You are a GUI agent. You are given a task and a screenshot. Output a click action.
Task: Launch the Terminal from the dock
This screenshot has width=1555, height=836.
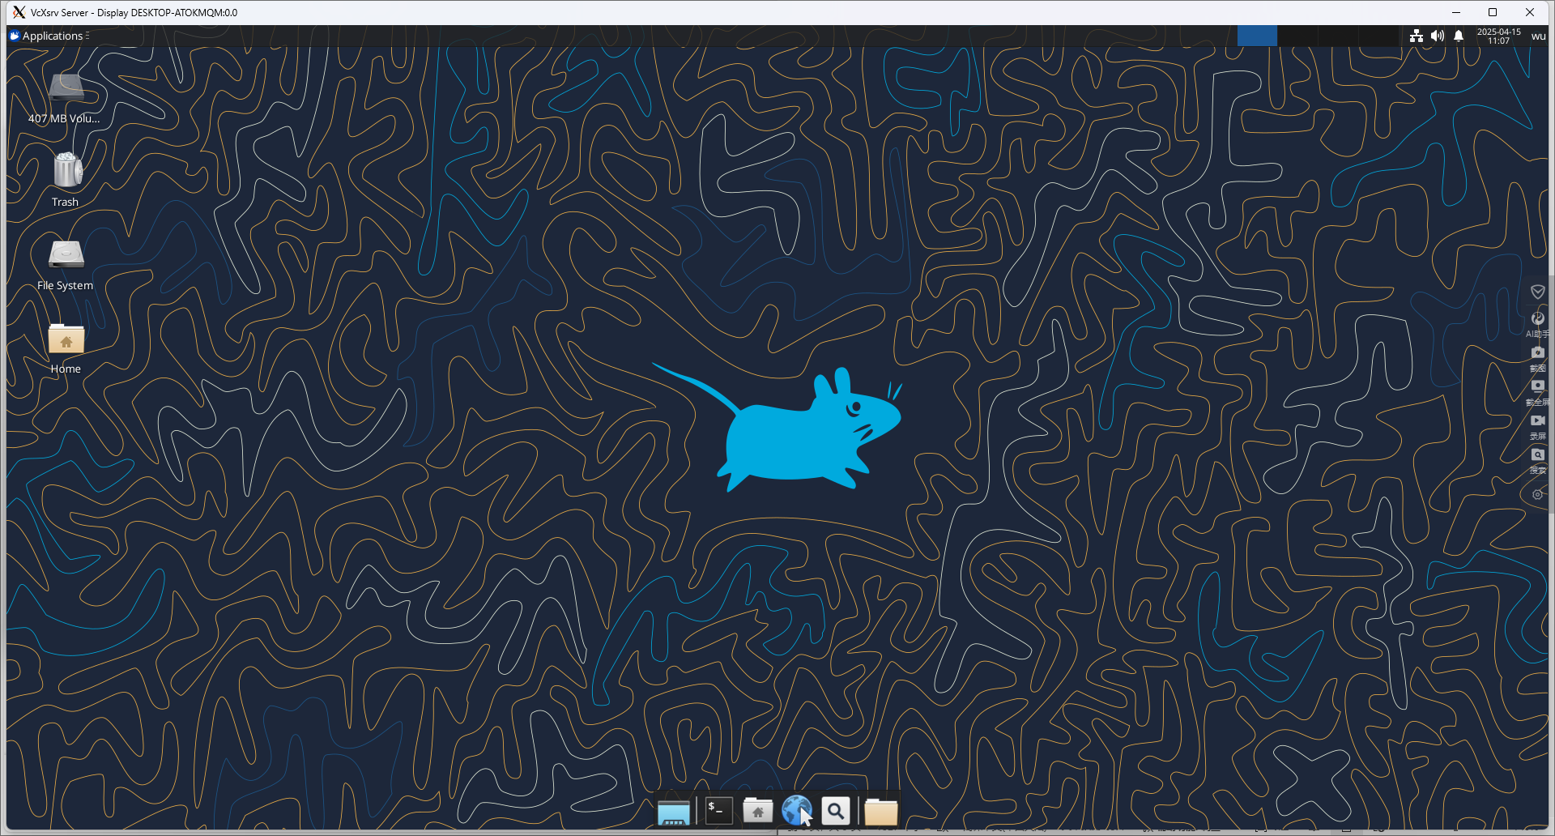pos(719,810)
